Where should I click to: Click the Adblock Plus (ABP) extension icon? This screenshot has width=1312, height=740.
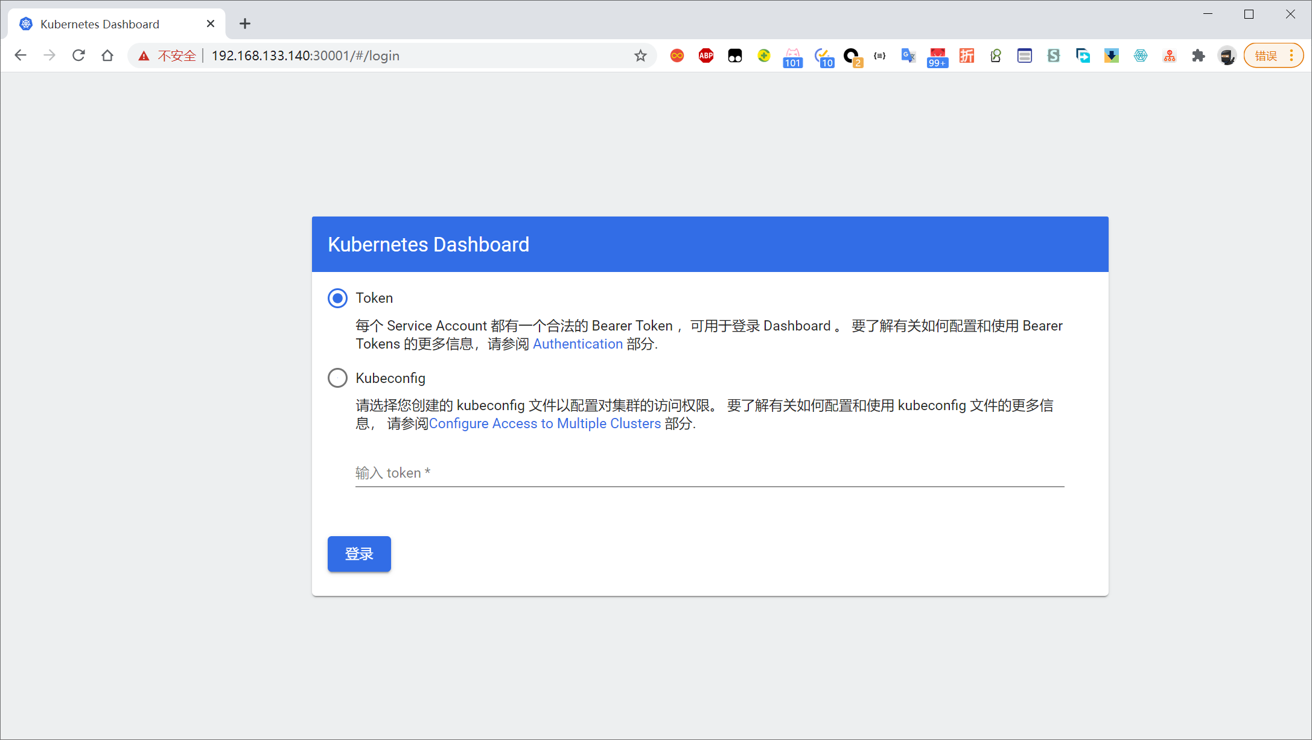pos(705,56)
